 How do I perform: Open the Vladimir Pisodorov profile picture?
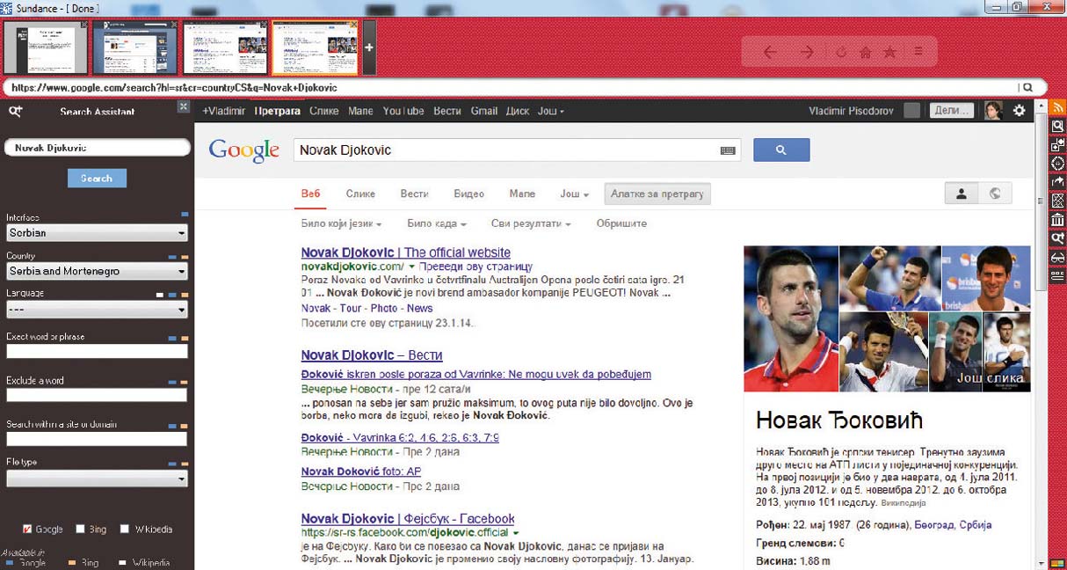tap(993, 111)
